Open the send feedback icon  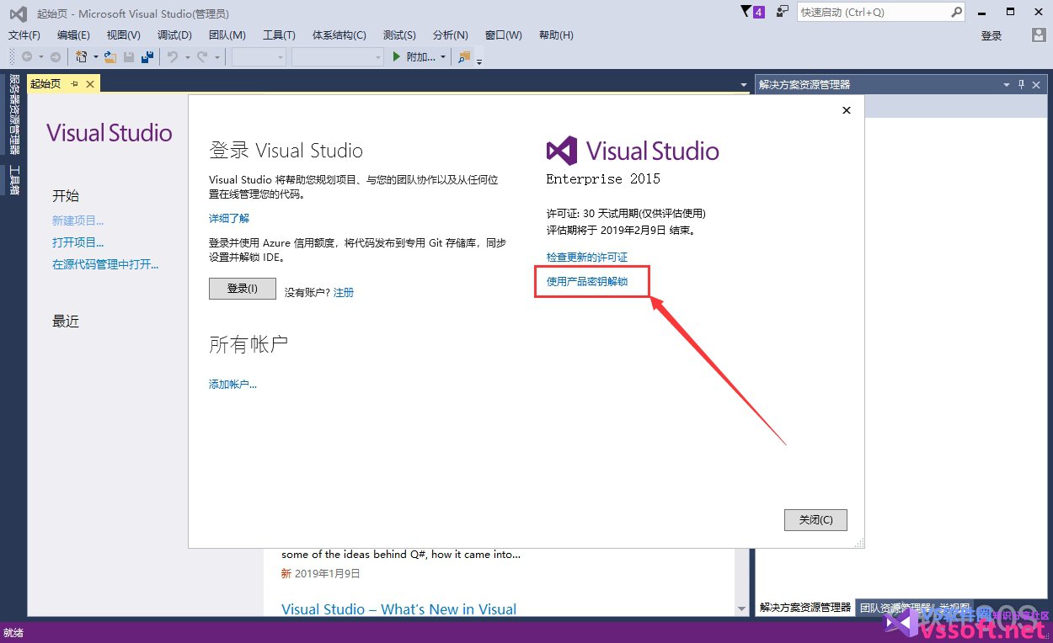(783, 12)
